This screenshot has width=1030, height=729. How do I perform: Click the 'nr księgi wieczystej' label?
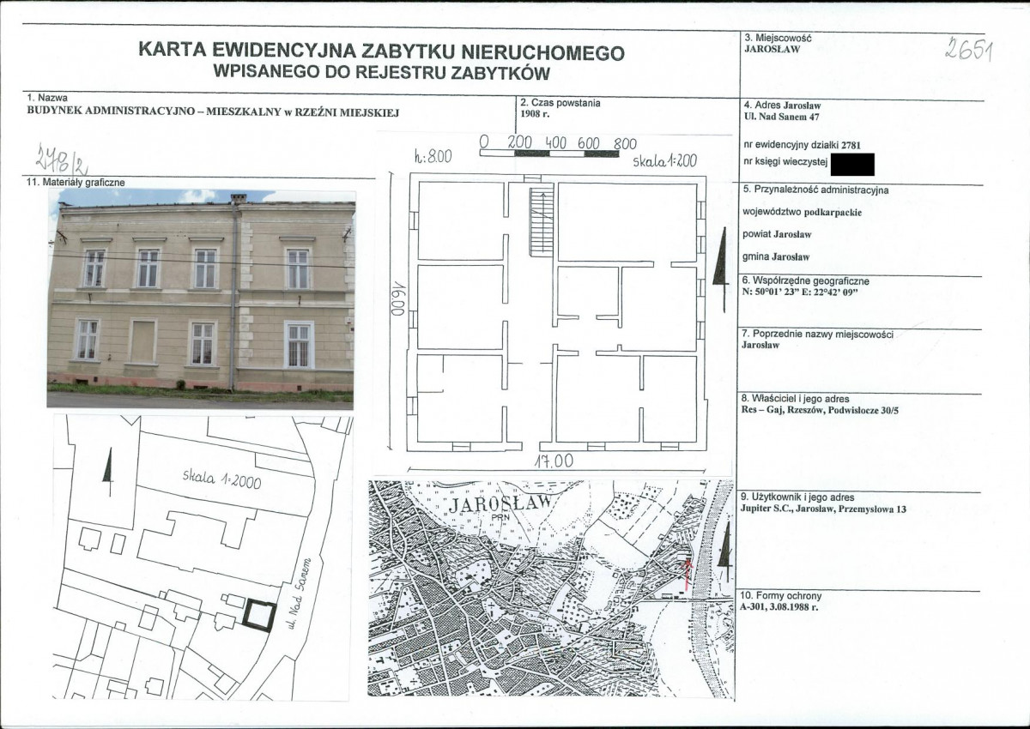tap(785, 161)
